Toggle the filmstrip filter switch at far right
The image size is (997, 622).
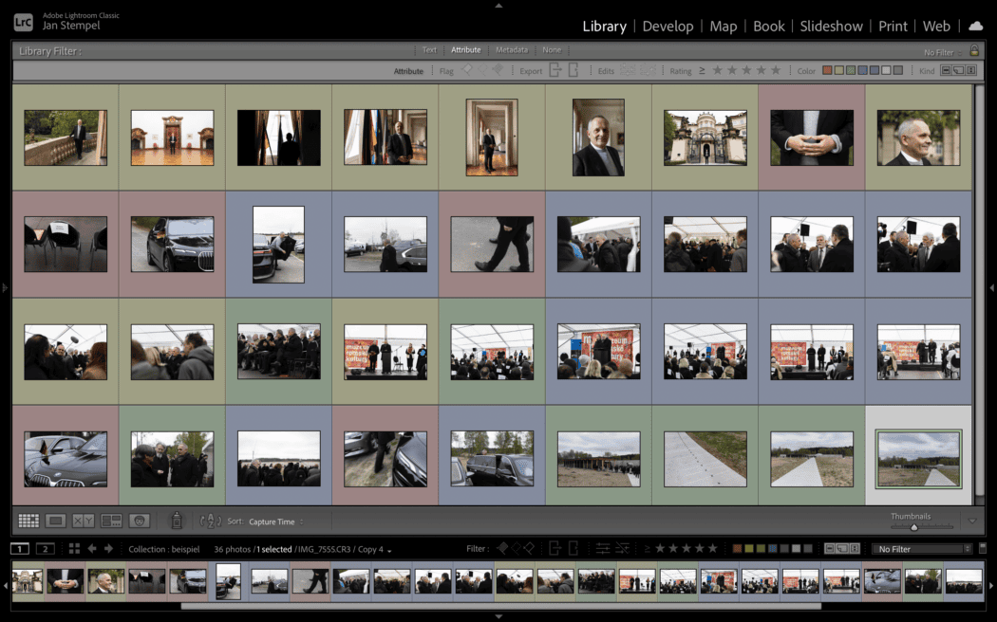(x=981, y=549)
